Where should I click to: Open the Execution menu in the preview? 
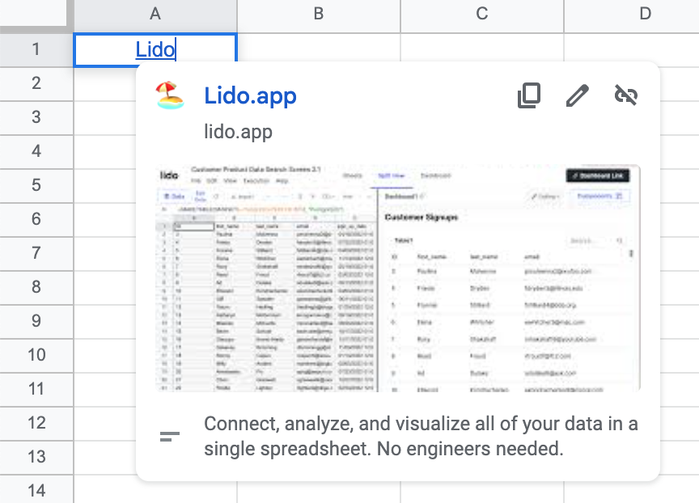256,180
